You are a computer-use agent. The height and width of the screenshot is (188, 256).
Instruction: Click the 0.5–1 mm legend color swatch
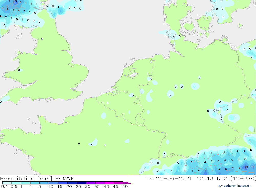16,183
